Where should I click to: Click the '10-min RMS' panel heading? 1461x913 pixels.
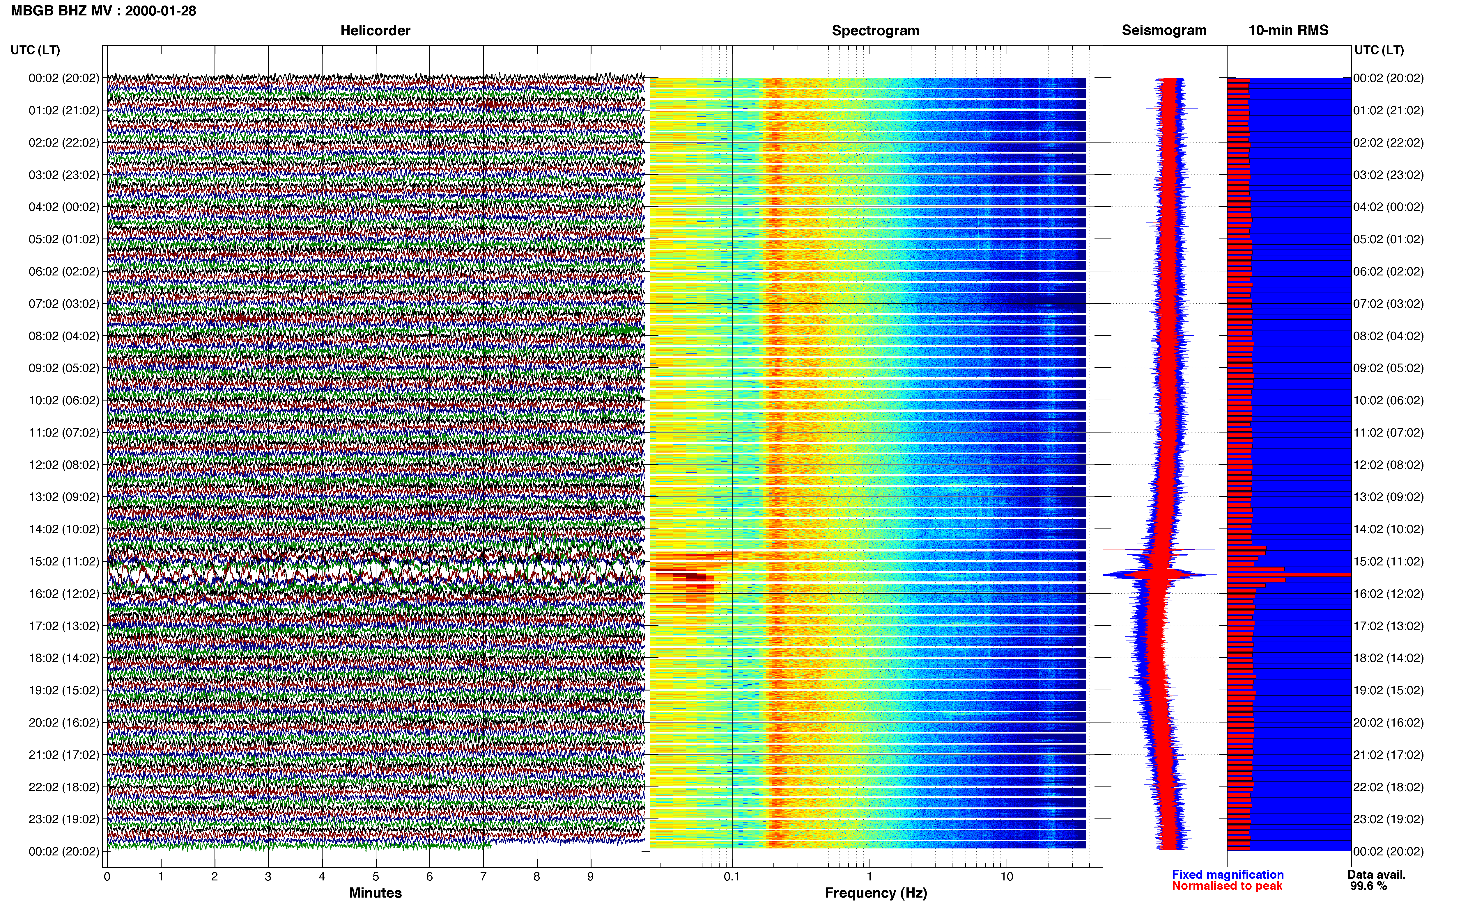coord(1288,30)
